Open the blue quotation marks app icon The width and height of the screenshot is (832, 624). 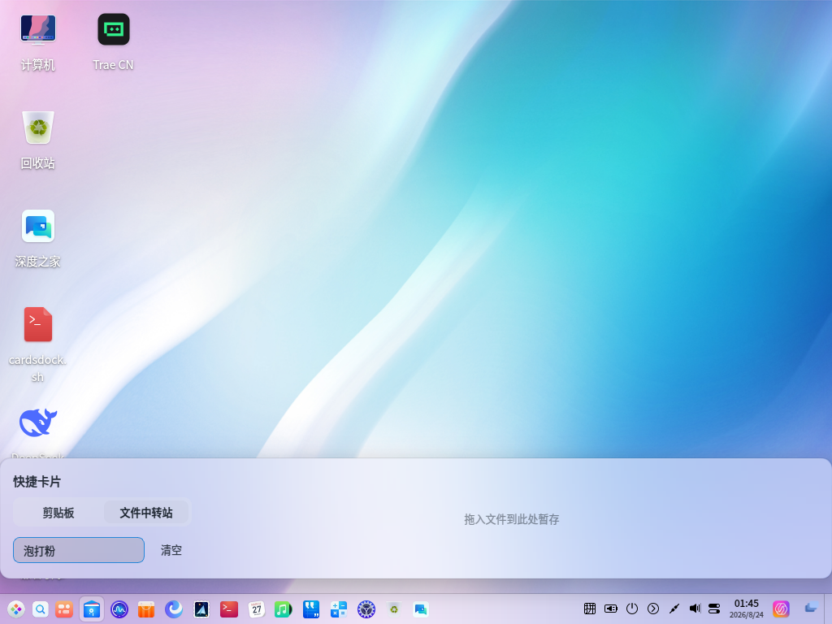[311, 609]
